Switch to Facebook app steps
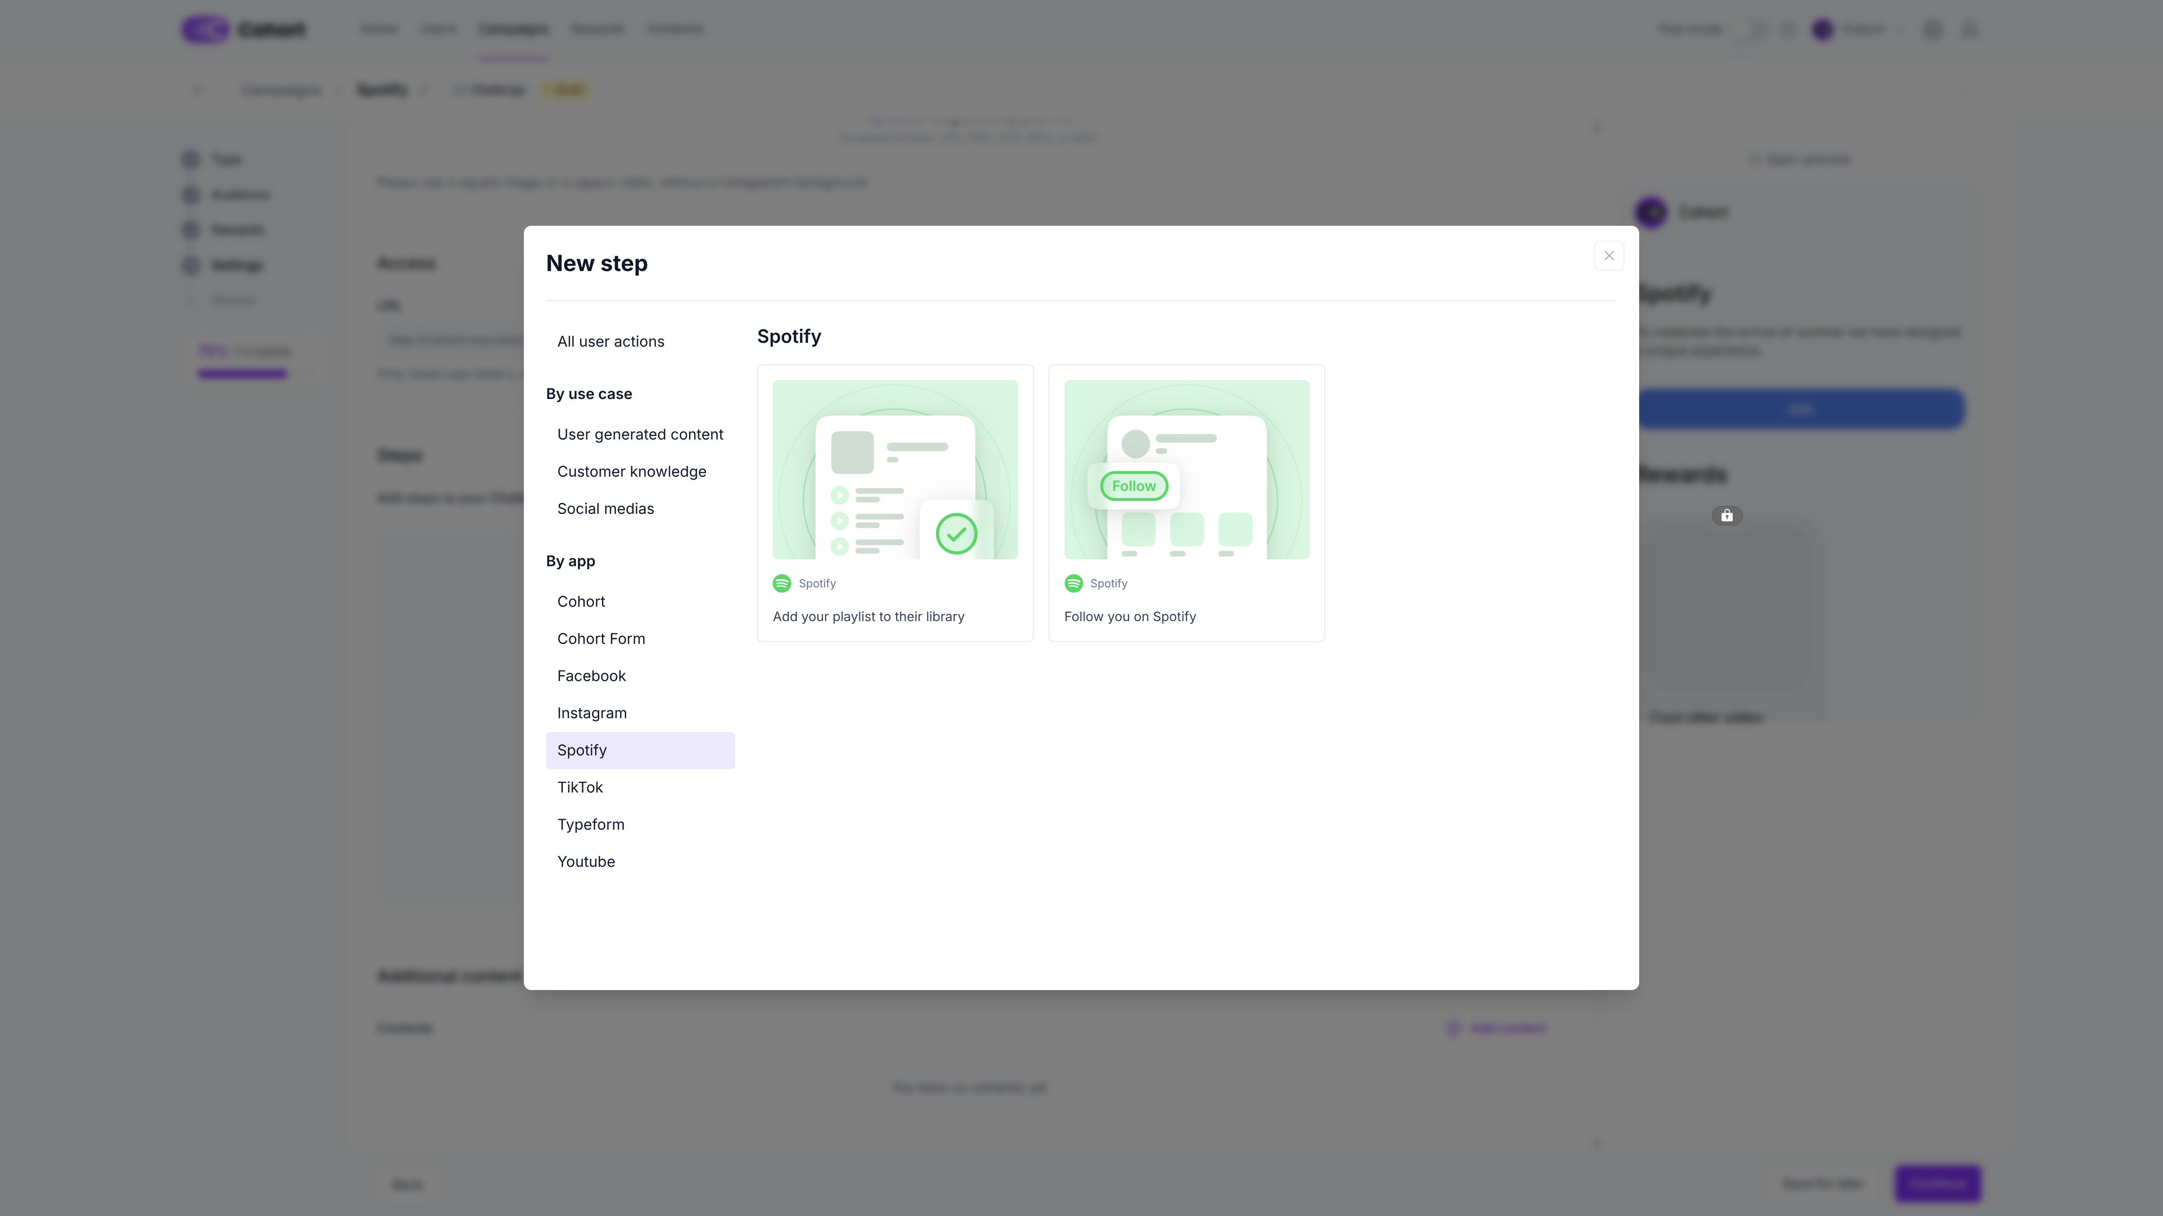 [x=591, y=676]
